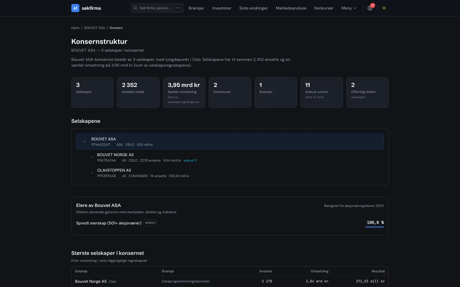Click the Eiere av Bouvet ASA heading
This screenshot has height=287, width=460.
[98, 205]
